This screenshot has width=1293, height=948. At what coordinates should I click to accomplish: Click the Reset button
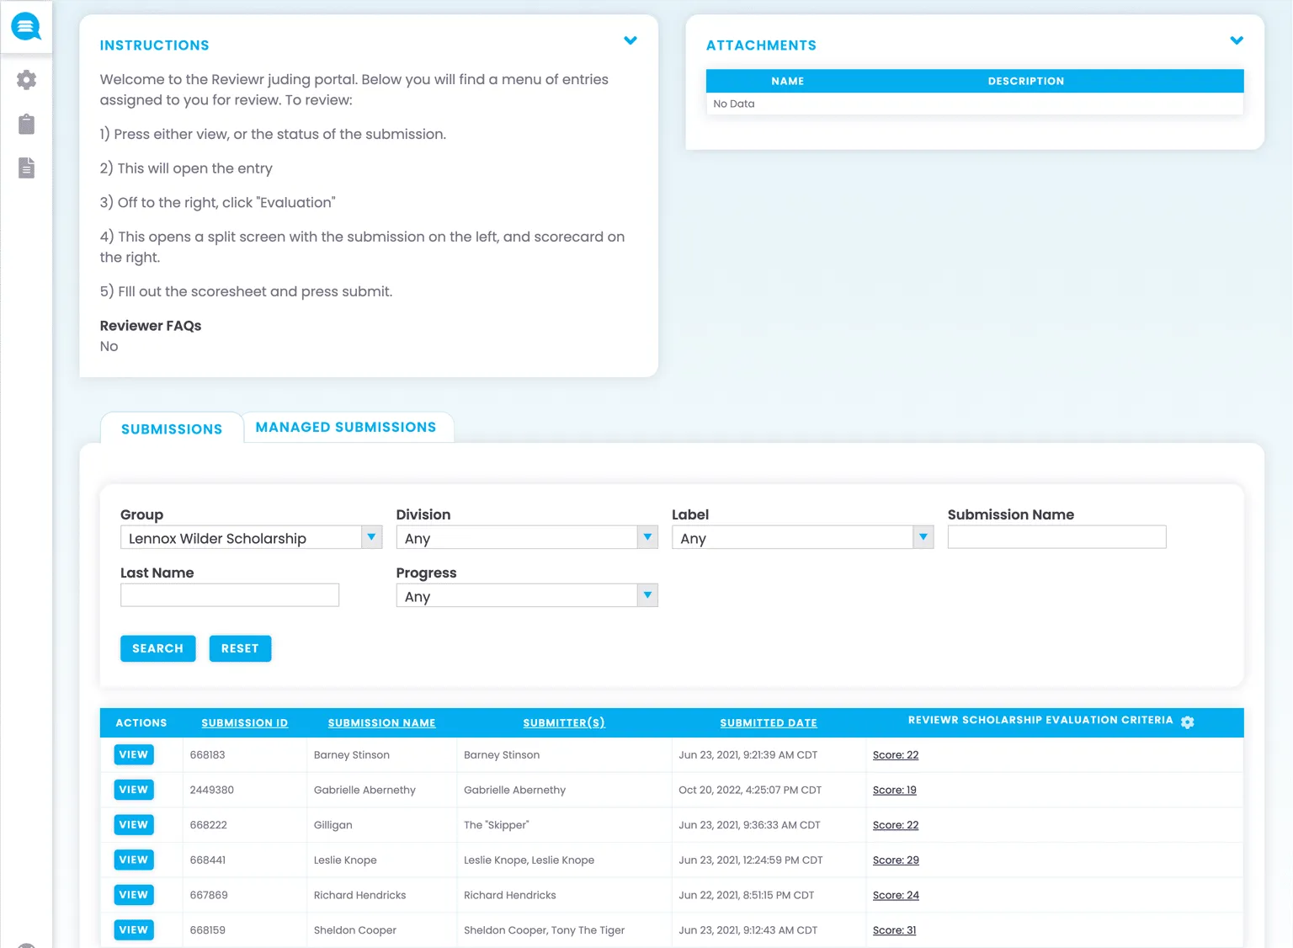240,648
